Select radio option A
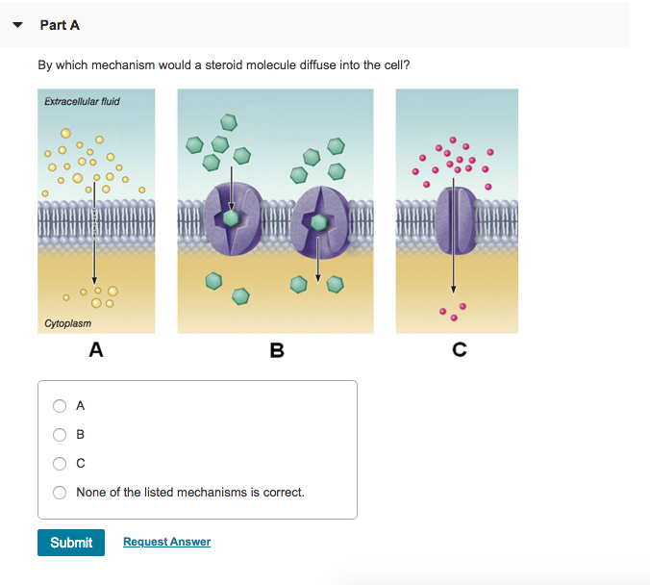This screenshot has width=650, height=585. point(60,406)
